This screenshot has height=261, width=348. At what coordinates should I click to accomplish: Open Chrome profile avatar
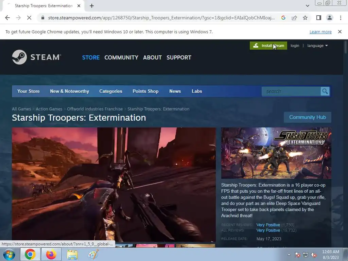(x=330, y=18)
